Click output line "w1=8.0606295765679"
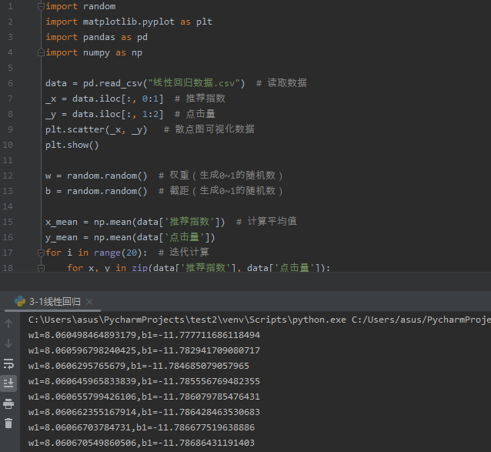Image resolution: width=491 pixels, height=452 pixels. 139,366
